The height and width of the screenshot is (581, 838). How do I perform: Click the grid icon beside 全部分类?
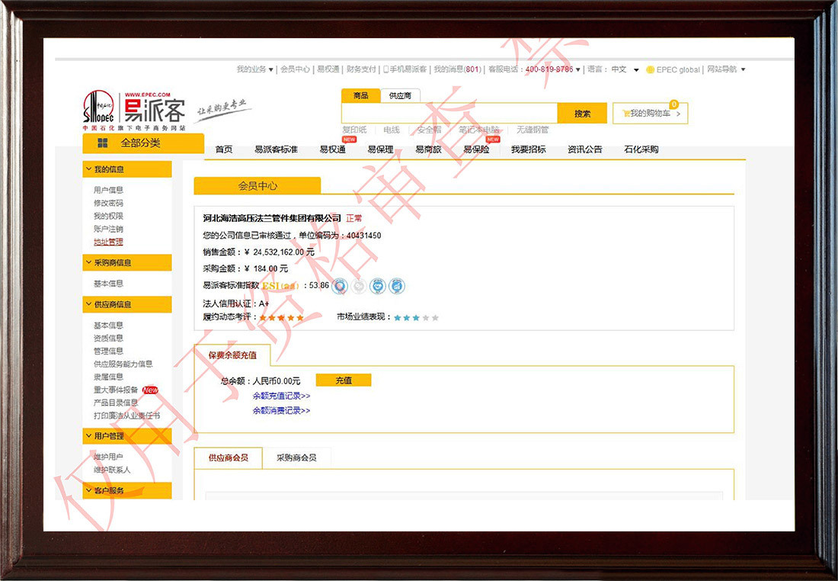point(102,143)
